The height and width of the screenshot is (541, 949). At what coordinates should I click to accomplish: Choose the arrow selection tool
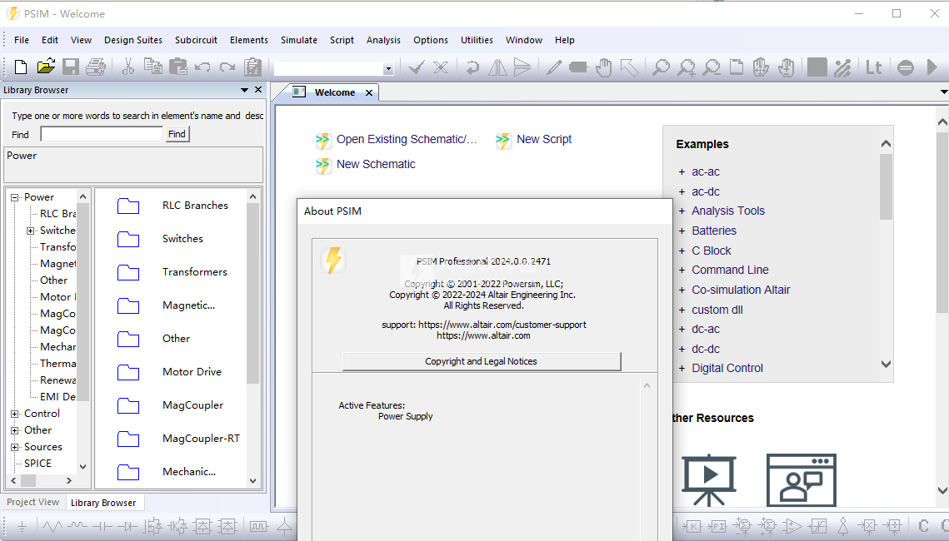coord(629,67)
